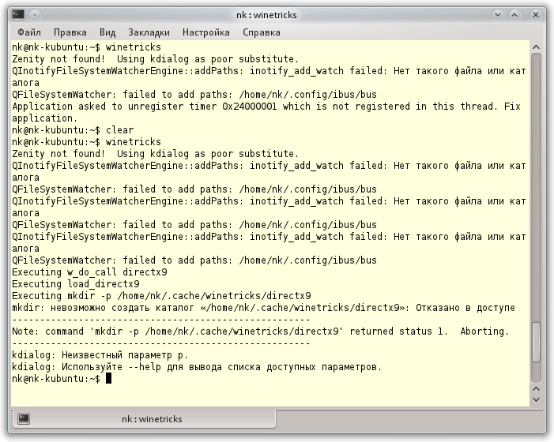Open the Правка menu

pos(70,32)
